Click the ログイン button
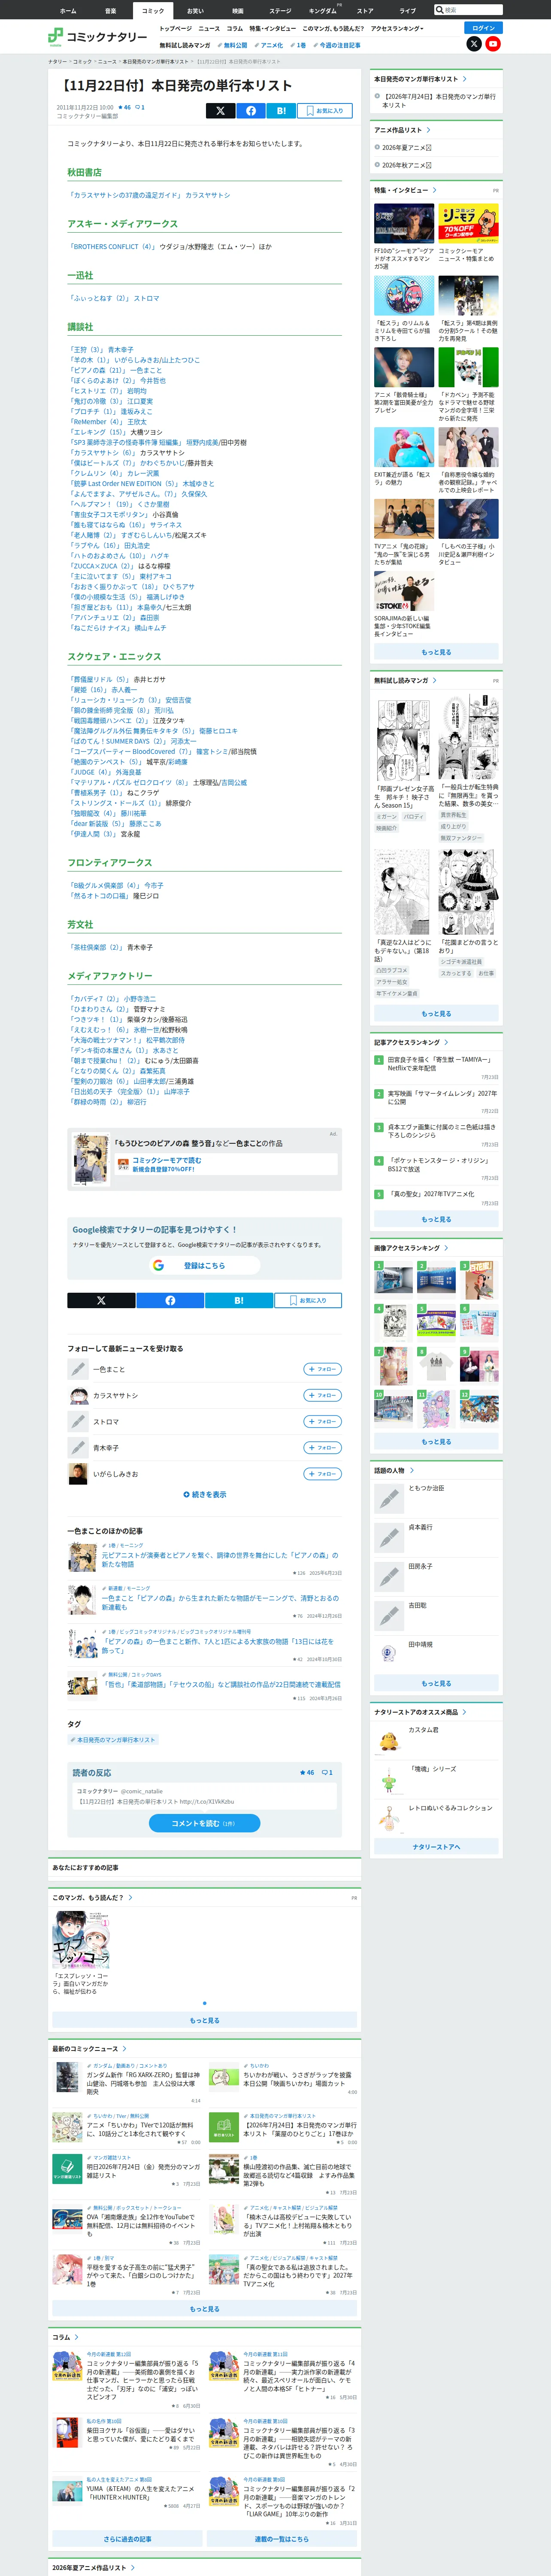Image resolution: width=551 pixels, height=2576 pixels. point(484,28)
